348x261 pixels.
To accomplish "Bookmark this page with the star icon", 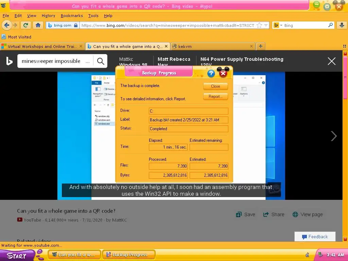I will click(259, 25).
